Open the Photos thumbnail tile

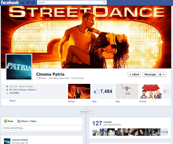(79, 91)
